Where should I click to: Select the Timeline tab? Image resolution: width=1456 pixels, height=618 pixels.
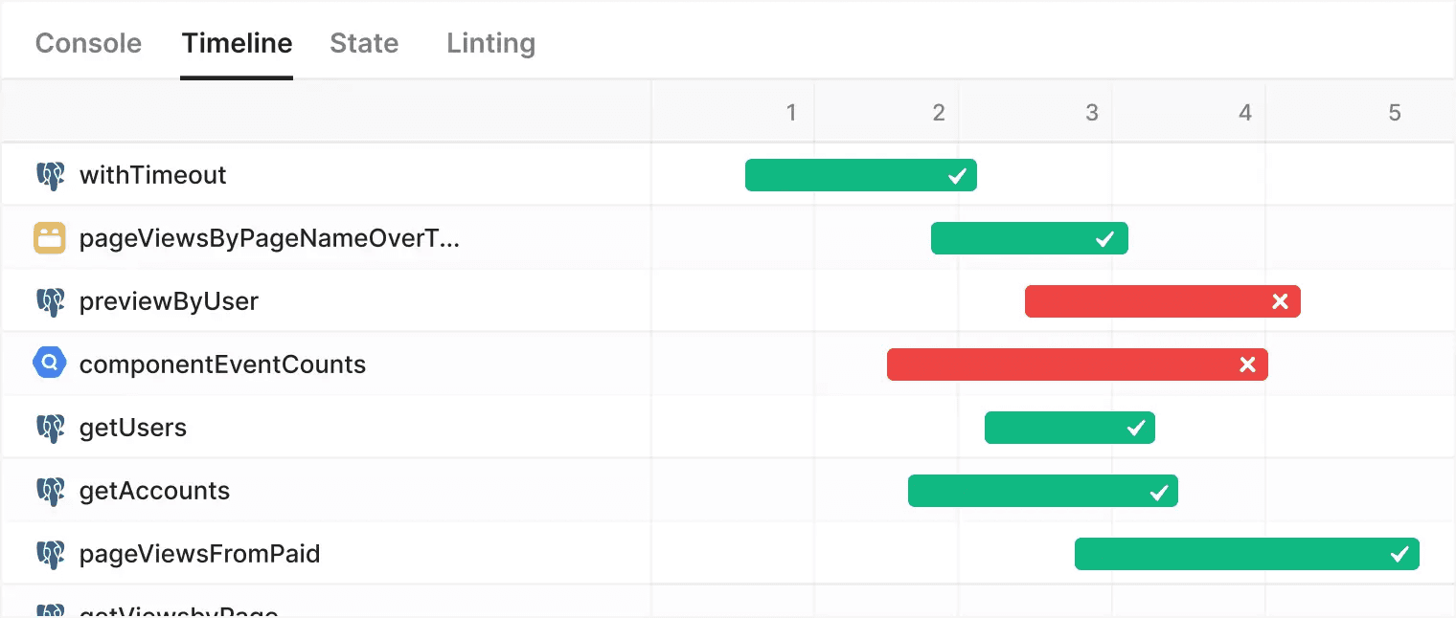coord(237,43)
